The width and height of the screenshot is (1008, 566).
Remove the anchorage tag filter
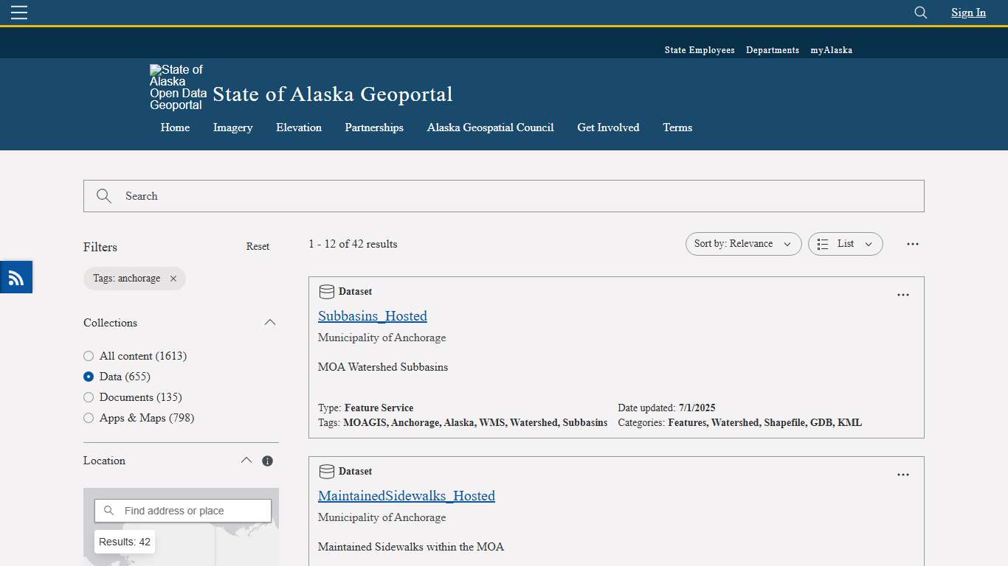tap(173, 279)
